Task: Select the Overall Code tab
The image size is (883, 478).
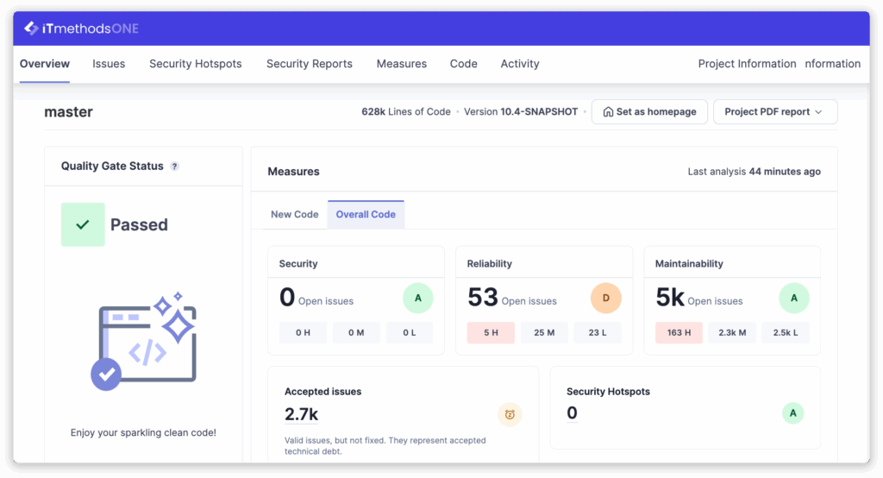Action: click(366, 215)
